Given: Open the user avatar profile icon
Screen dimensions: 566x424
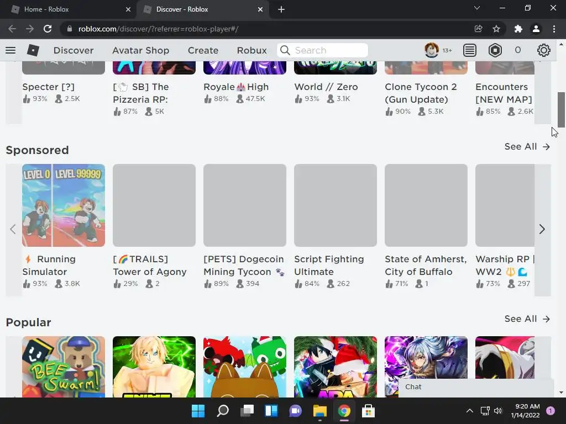Looking at the screenshot, I should 431,50.
